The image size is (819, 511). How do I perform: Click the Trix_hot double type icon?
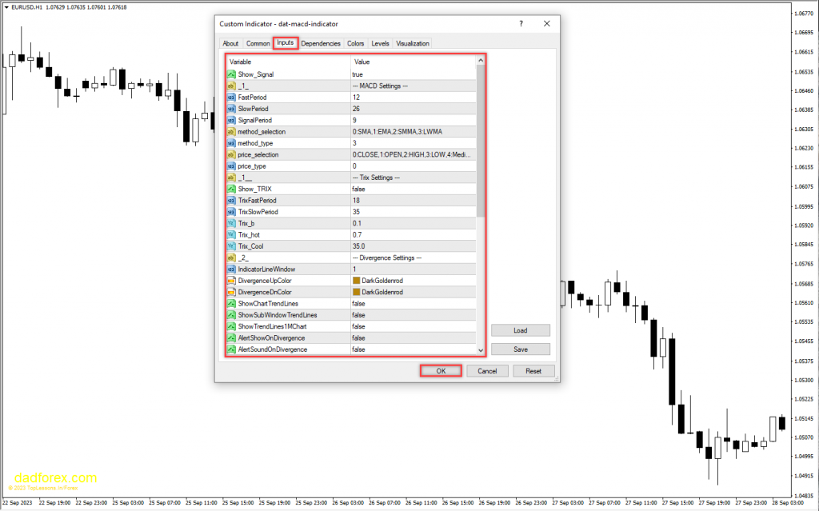pos(231,235)
